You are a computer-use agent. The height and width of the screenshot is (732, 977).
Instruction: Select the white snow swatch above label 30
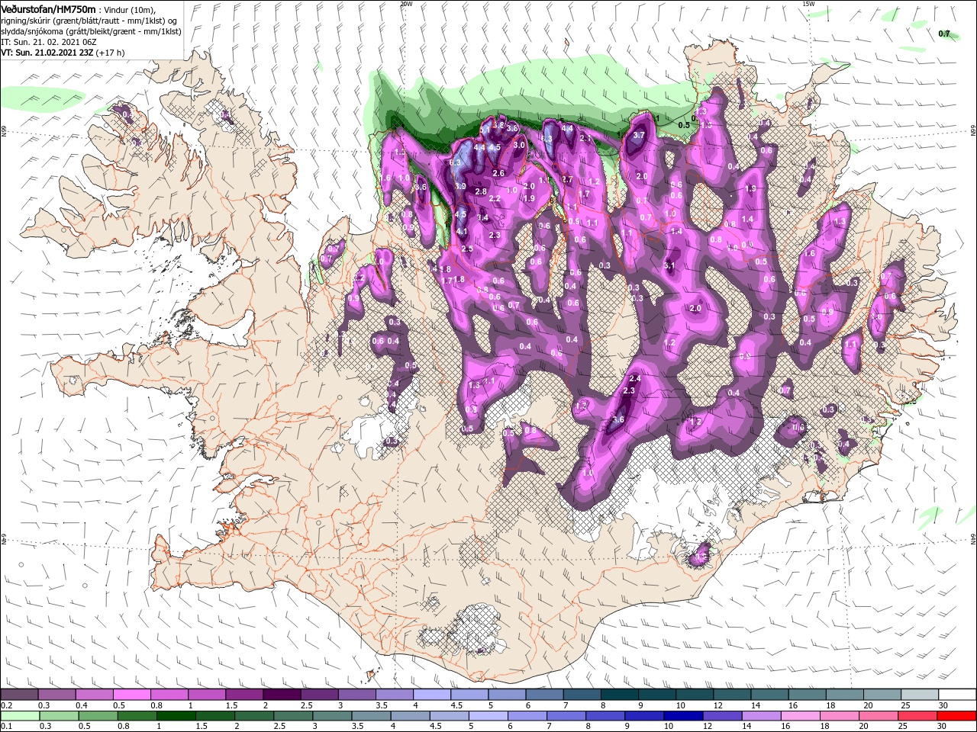(x=958, y=695)
